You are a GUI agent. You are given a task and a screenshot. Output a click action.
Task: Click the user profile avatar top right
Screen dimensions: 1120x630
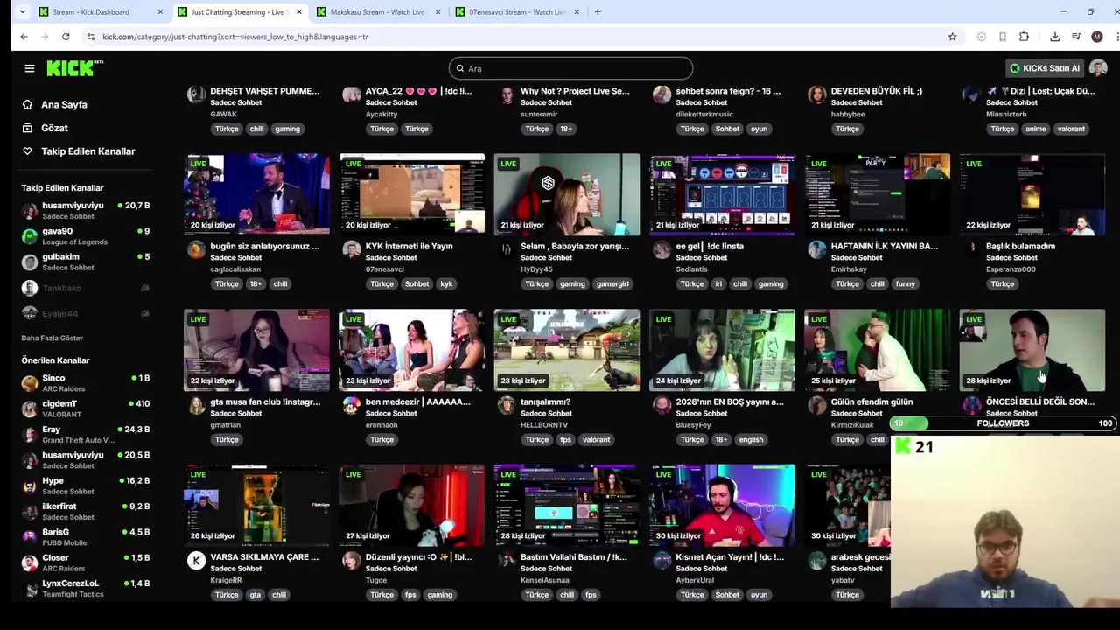click(1098, 68)
